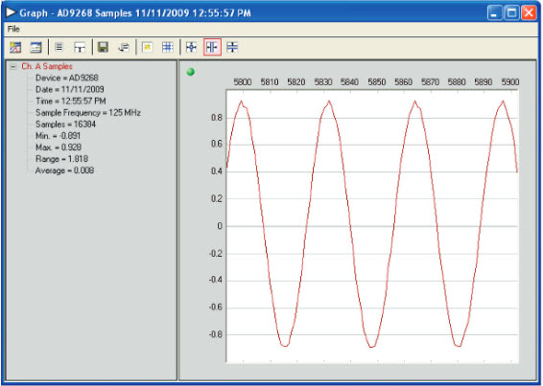Open the File menu
This screenshot has height=386, width=543.
tap(13, 29)
